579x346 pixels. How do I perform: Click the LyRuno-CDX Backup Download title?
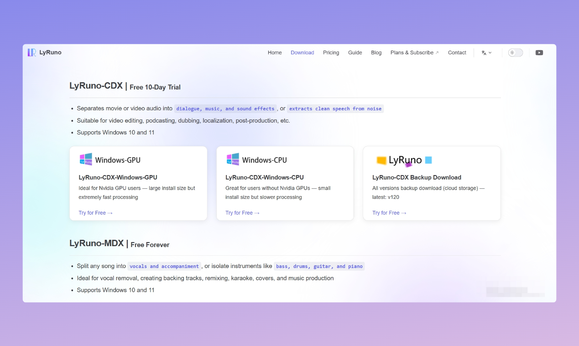point(417,177)
